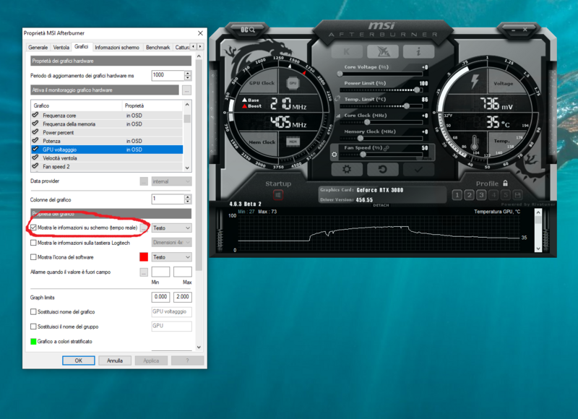Open the Kombustor K button
The width and height of the screenshot is (578, 419).
[x=347, y=51]
